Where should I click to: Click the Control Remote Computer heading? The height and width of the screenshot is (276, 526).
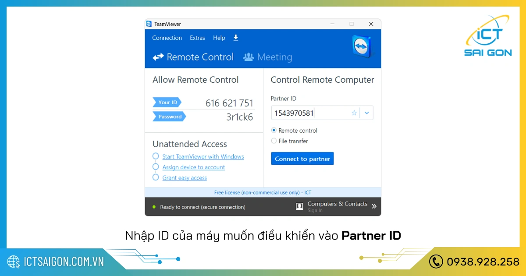[322, 80]
